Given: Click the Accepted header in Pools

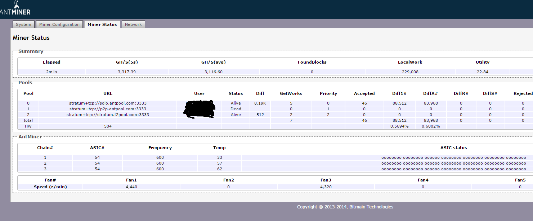Looking at the screenshot, I should [x=364, y=93].
